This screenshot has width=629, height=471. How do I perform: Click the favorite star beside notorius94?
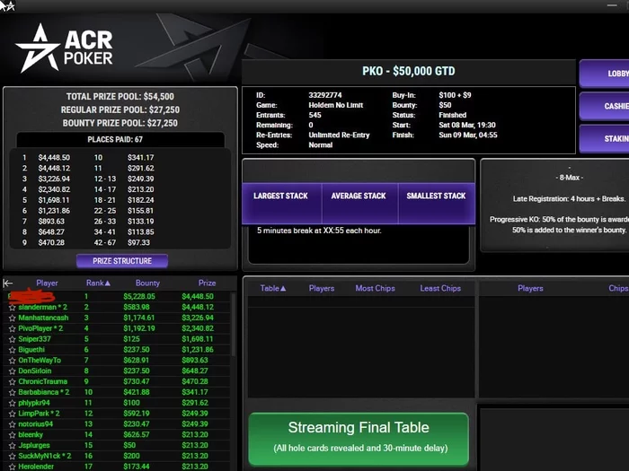pyautogui.click(x=12, y=424)
